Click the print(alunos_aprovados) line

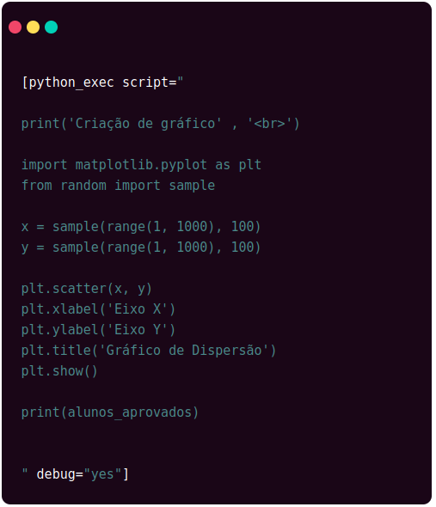[x=110, y=412]
